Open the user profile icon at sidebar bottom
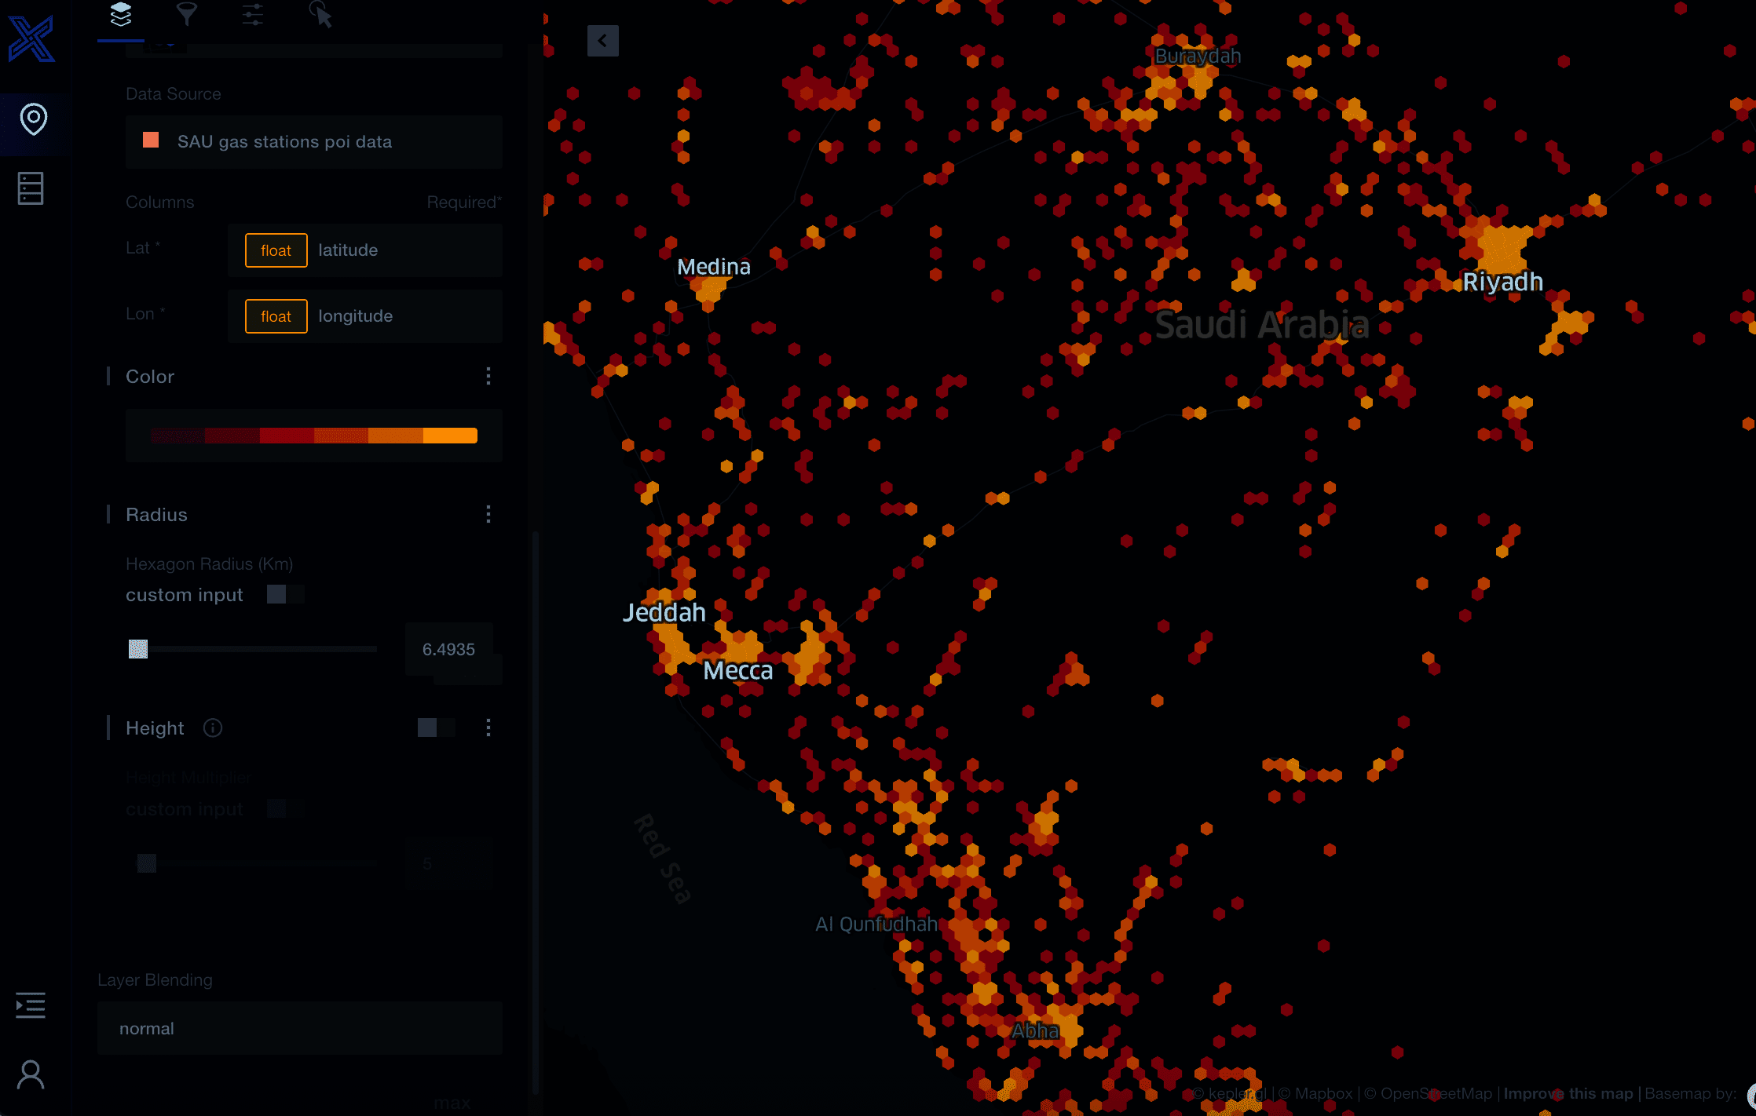The width and height of the screenshot is (1756, 1116). coord(31,1074)
